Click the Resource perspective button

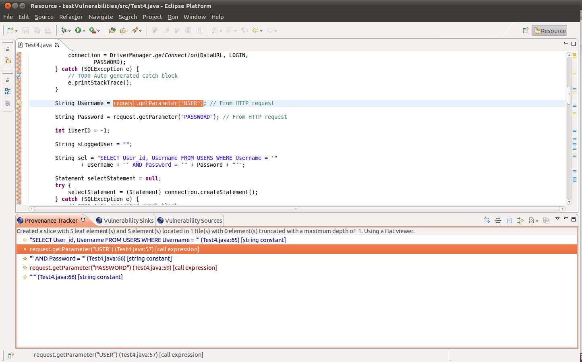(549, 31)
